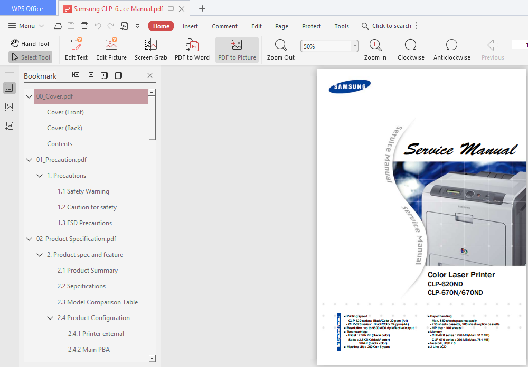
Task: Click the bottom sidebar conversion icon
Action: coord(9,126)
